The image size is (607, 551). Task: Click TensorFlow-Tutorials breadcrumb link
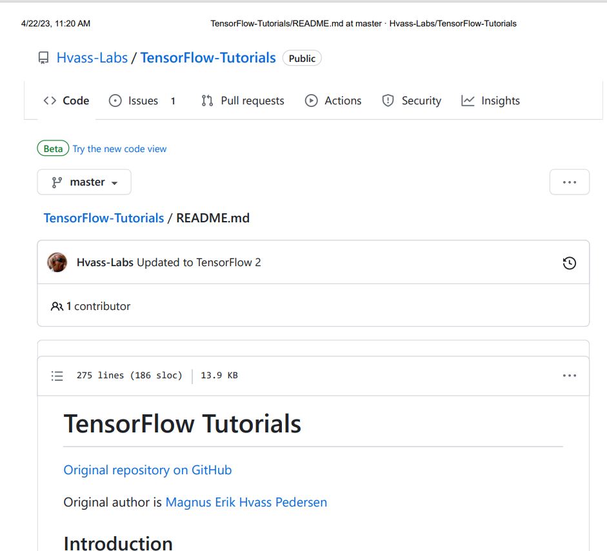click(x=104, y=218)
